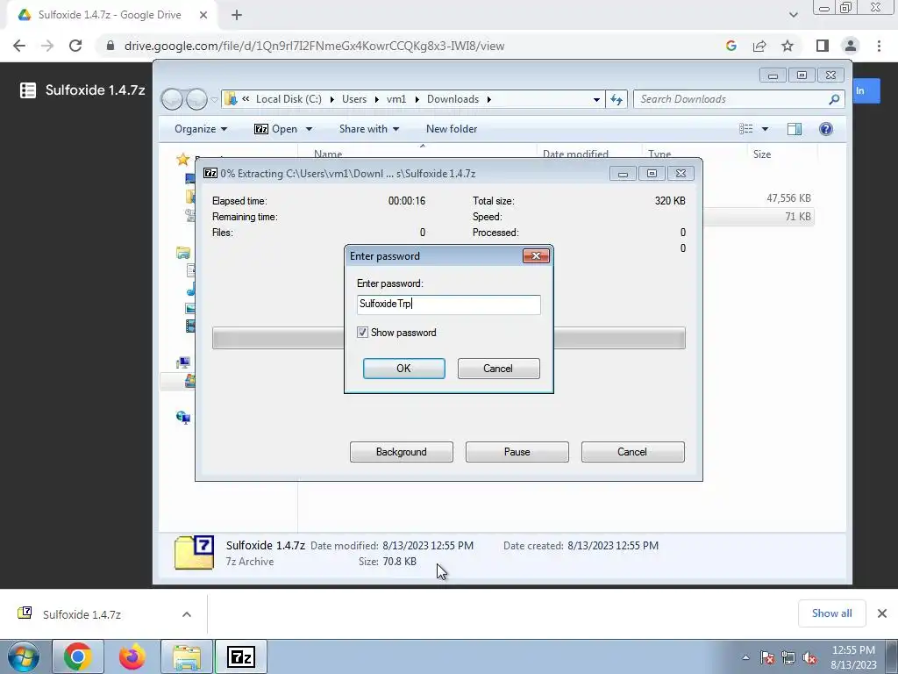This screenshot has height=674, width=898.
Task: Open Explorer help icon
Action: 826,129
